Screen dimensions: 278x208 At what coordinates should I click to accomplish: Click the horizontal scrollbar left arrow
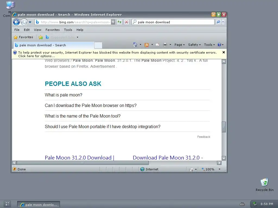pos(15,163)
